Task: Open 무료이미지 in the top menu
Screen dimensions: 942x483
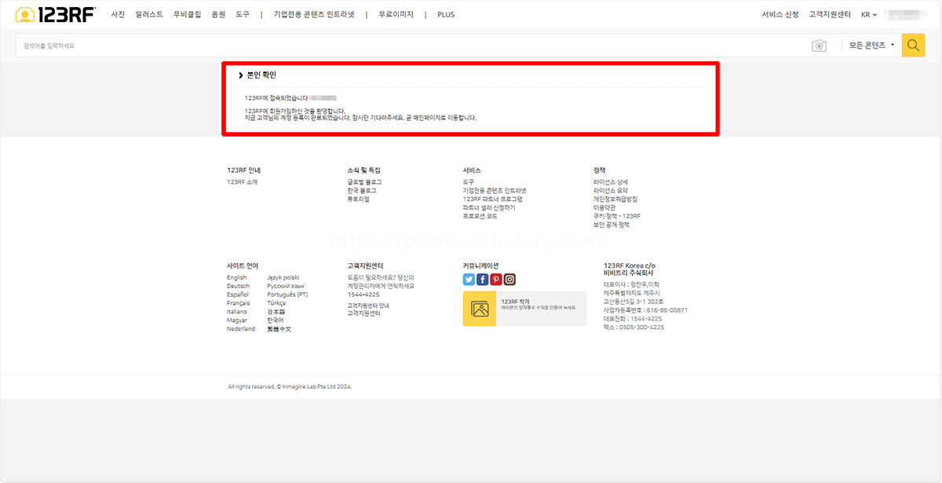Action: [396, 14]
